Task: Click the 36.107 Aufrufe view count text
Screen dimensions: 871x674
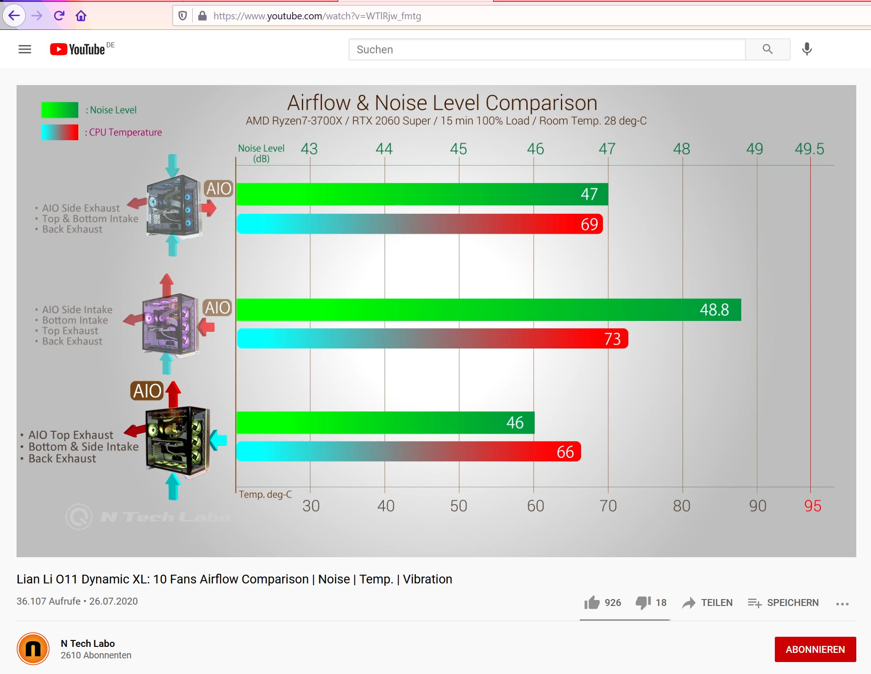Action: (49, 601)
